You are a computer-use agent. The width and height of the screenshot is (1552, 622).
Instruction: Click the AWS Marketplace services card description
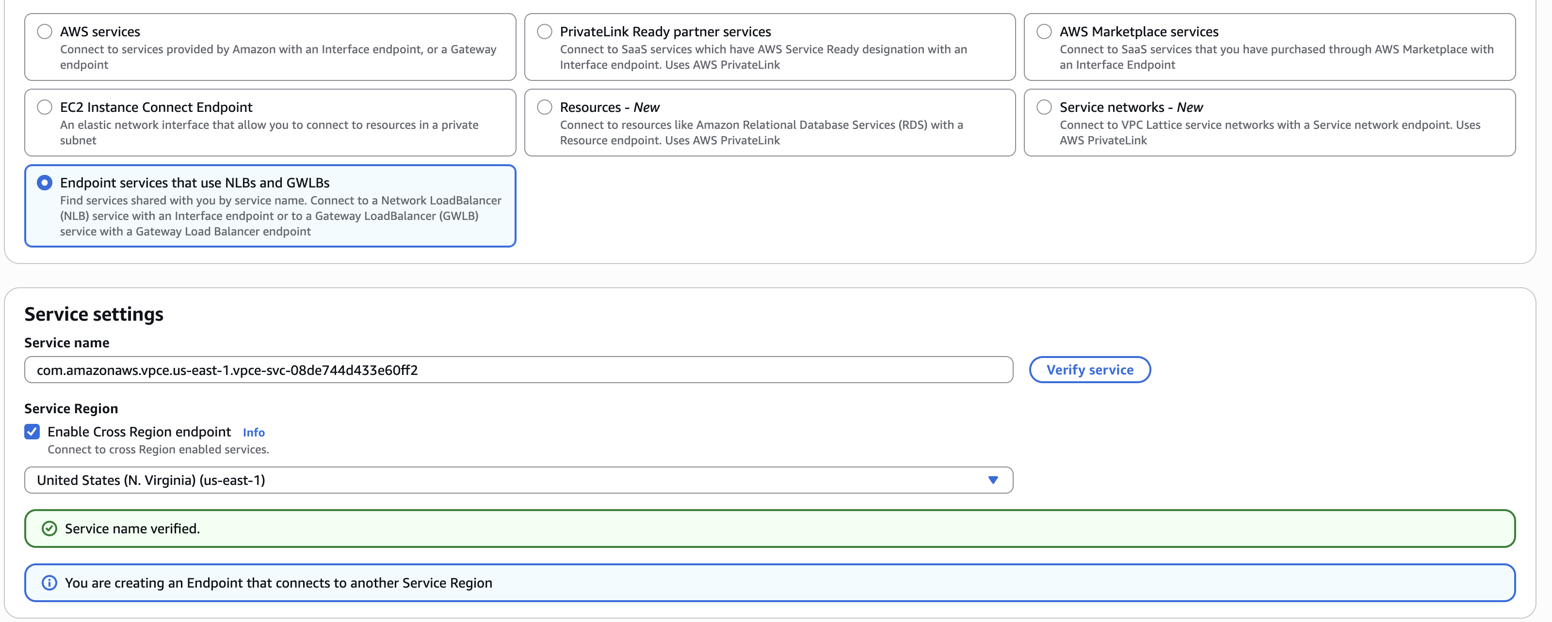[1276, 57]
